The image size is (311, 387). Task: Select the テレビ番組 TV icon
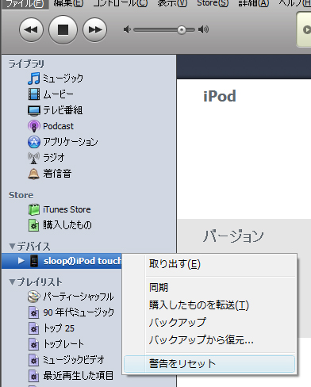(34, 110)
